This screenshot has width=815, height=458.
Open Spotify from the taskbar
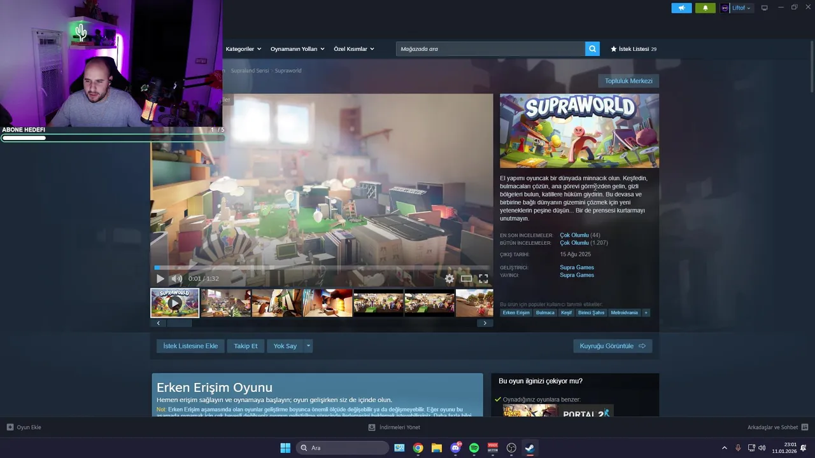(474, 448)
